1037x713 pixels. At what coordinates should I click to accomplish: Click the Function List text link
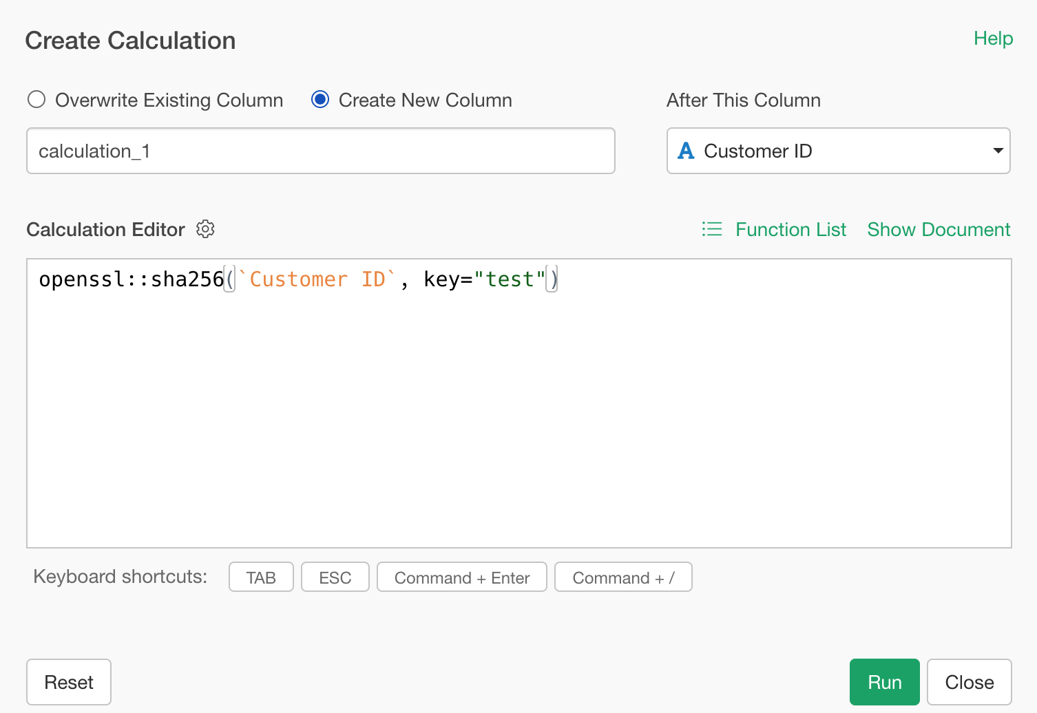pos(790,229)
